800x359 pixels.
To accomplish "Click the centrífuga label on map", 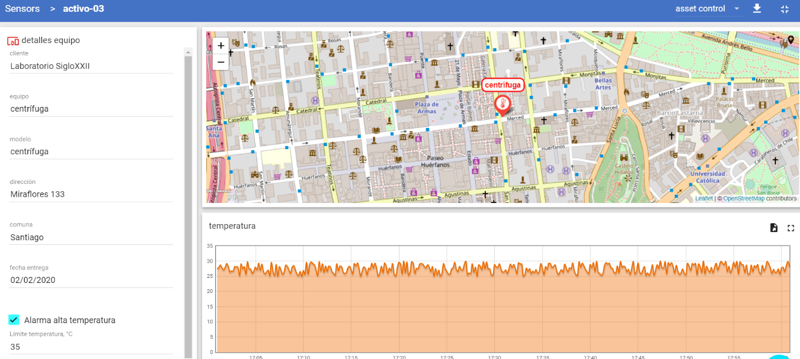I will pos(503,85).
